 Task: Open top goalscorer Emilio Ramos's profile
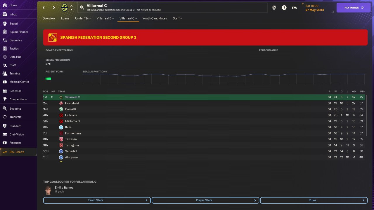coord(64,188)
